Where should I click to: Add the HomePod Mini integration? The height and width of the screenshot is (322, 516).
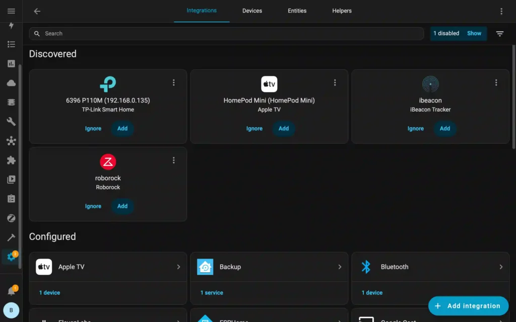coord(283,128)
